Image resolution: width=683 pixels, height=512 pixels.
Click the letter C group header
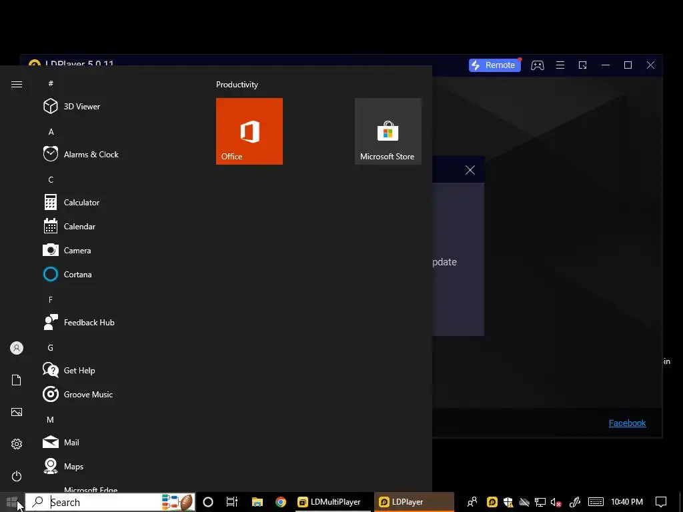[51, 179]
